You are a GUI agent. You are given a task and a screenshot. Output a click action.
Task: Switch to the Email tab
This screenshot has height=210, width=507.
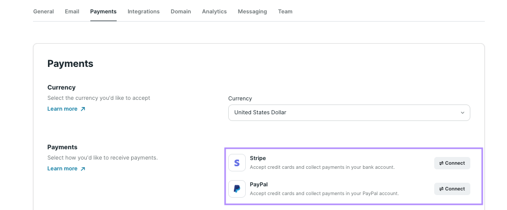pyautogui.click(x=72, y=11)
